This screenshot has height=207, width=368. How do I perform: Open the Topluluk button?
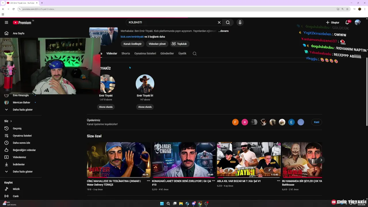coord(179,44)
